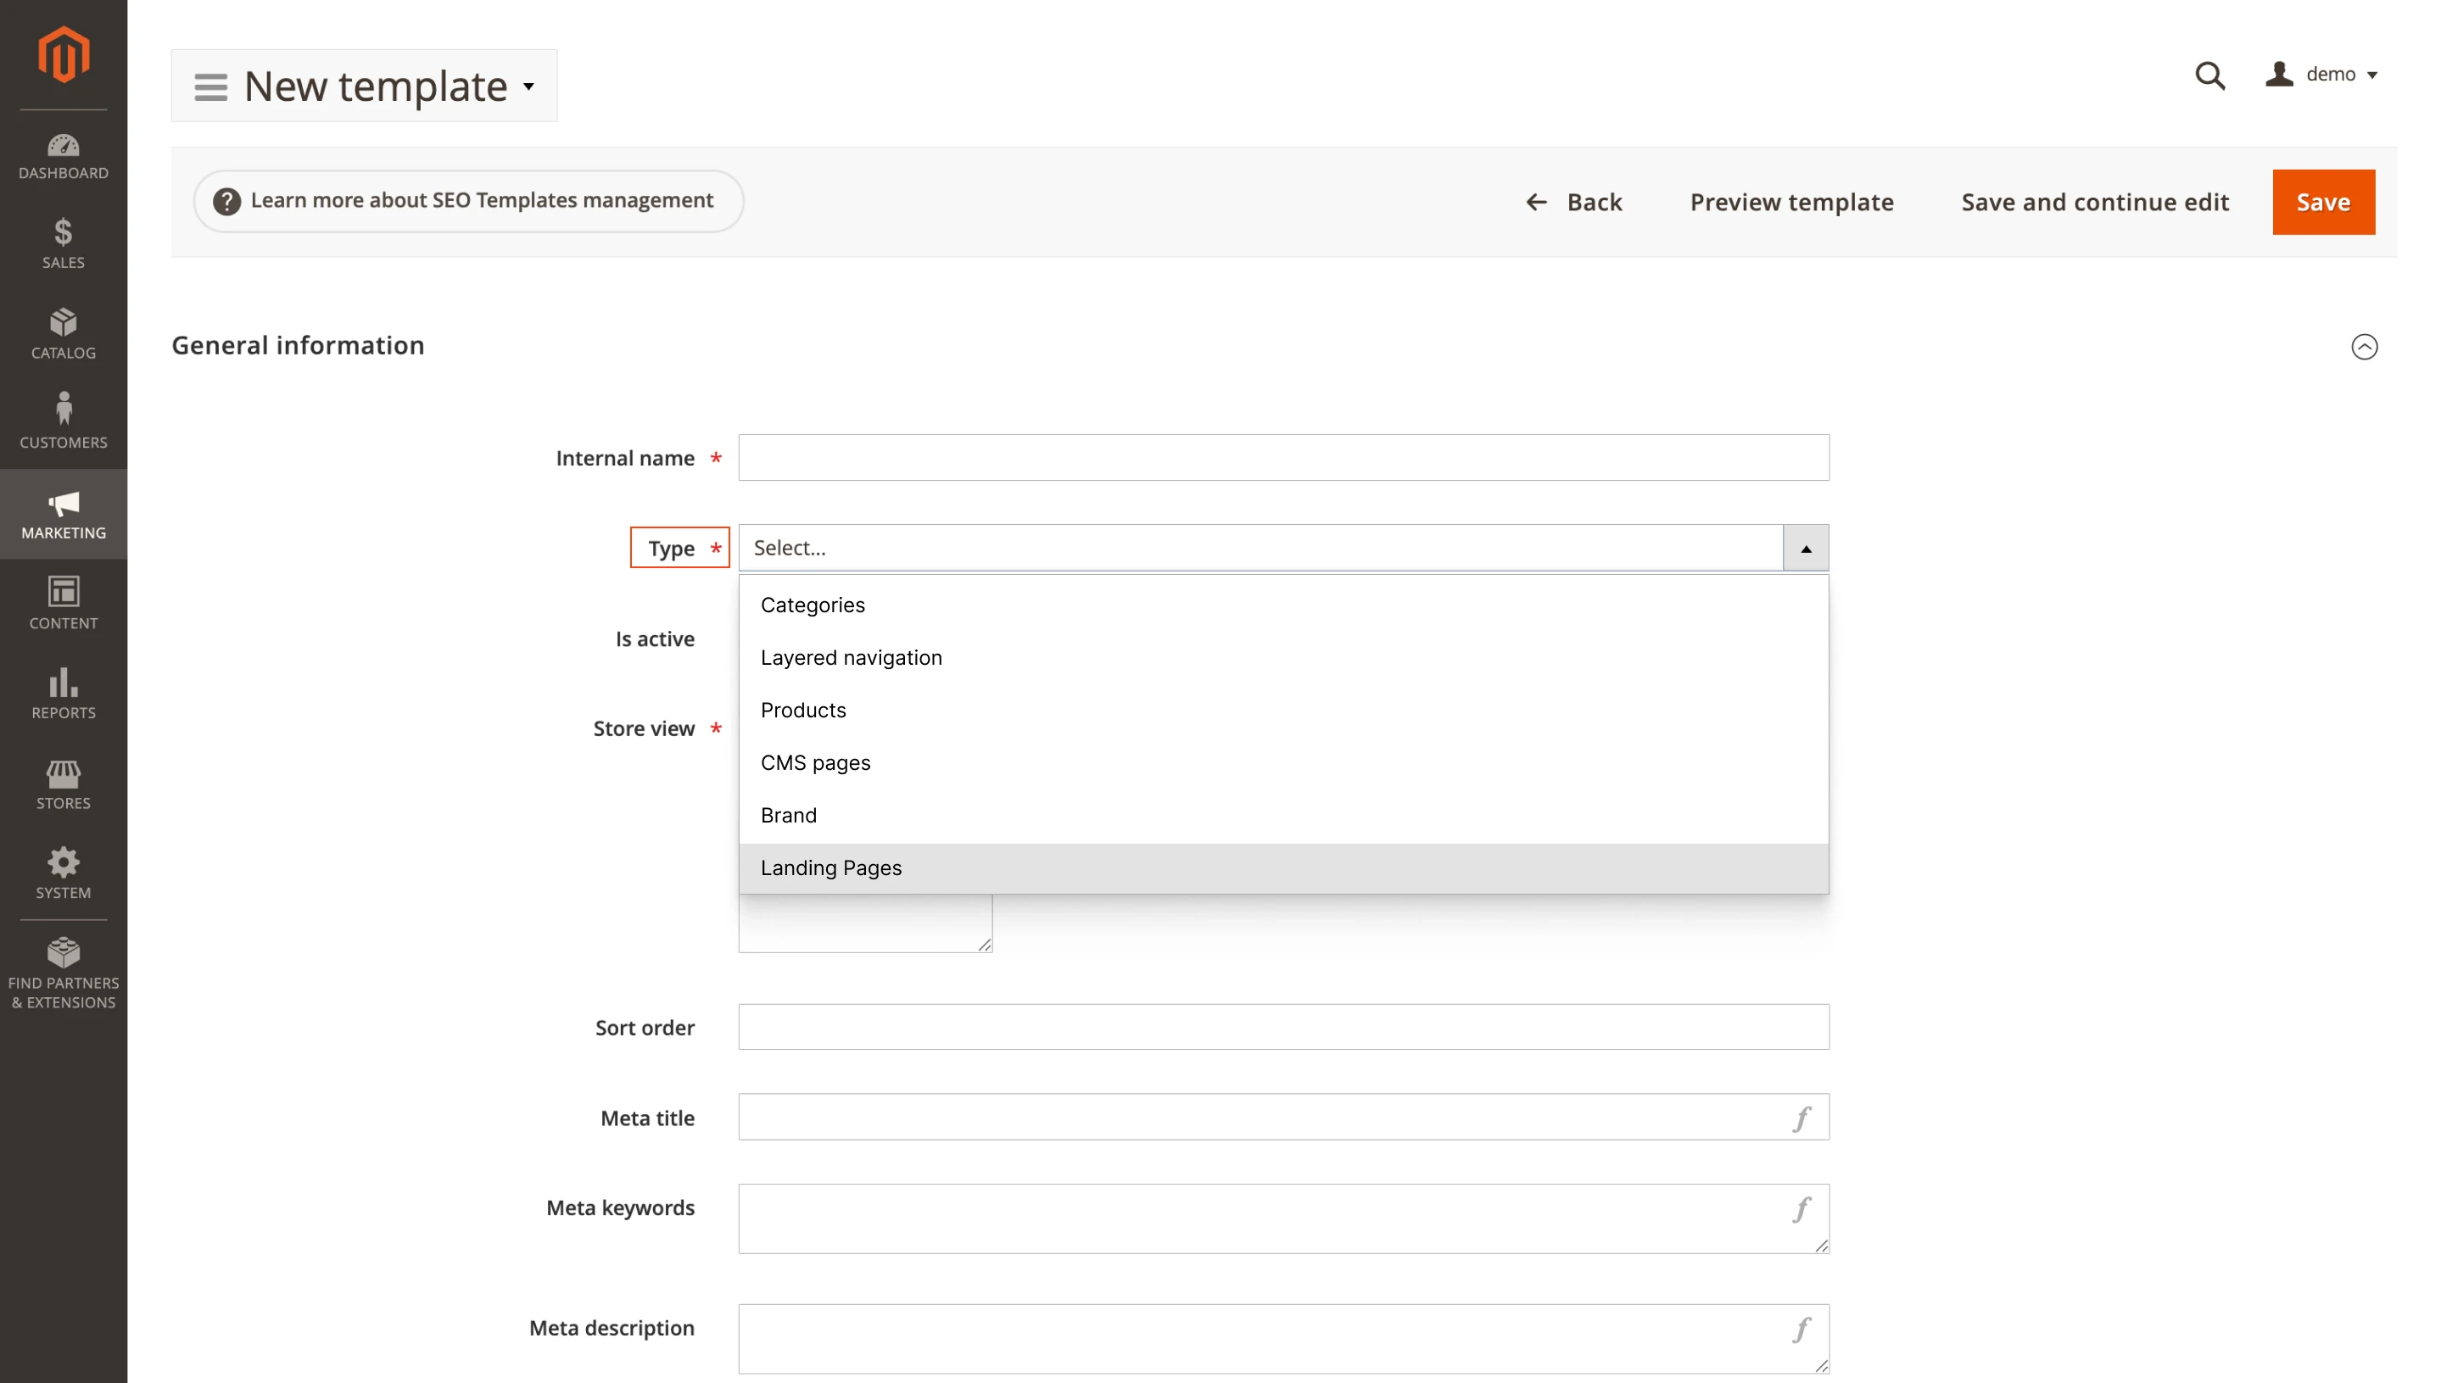Open the admin search magnifier
This screenshot has height=1383, width=2441.
click(2210, 76)
